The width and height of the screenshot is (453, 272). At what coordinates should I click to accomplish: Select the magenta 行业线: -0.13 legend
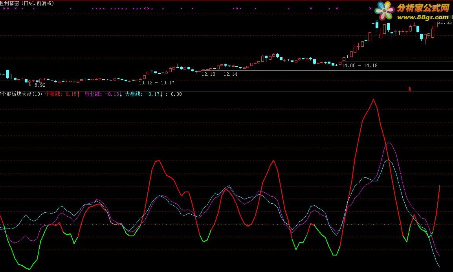click(102, 94)
